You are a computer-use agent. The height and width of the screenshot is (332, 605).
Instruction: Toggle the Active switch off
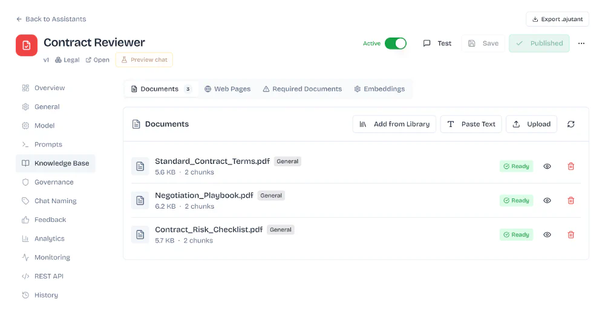click(x=396, y=43)
